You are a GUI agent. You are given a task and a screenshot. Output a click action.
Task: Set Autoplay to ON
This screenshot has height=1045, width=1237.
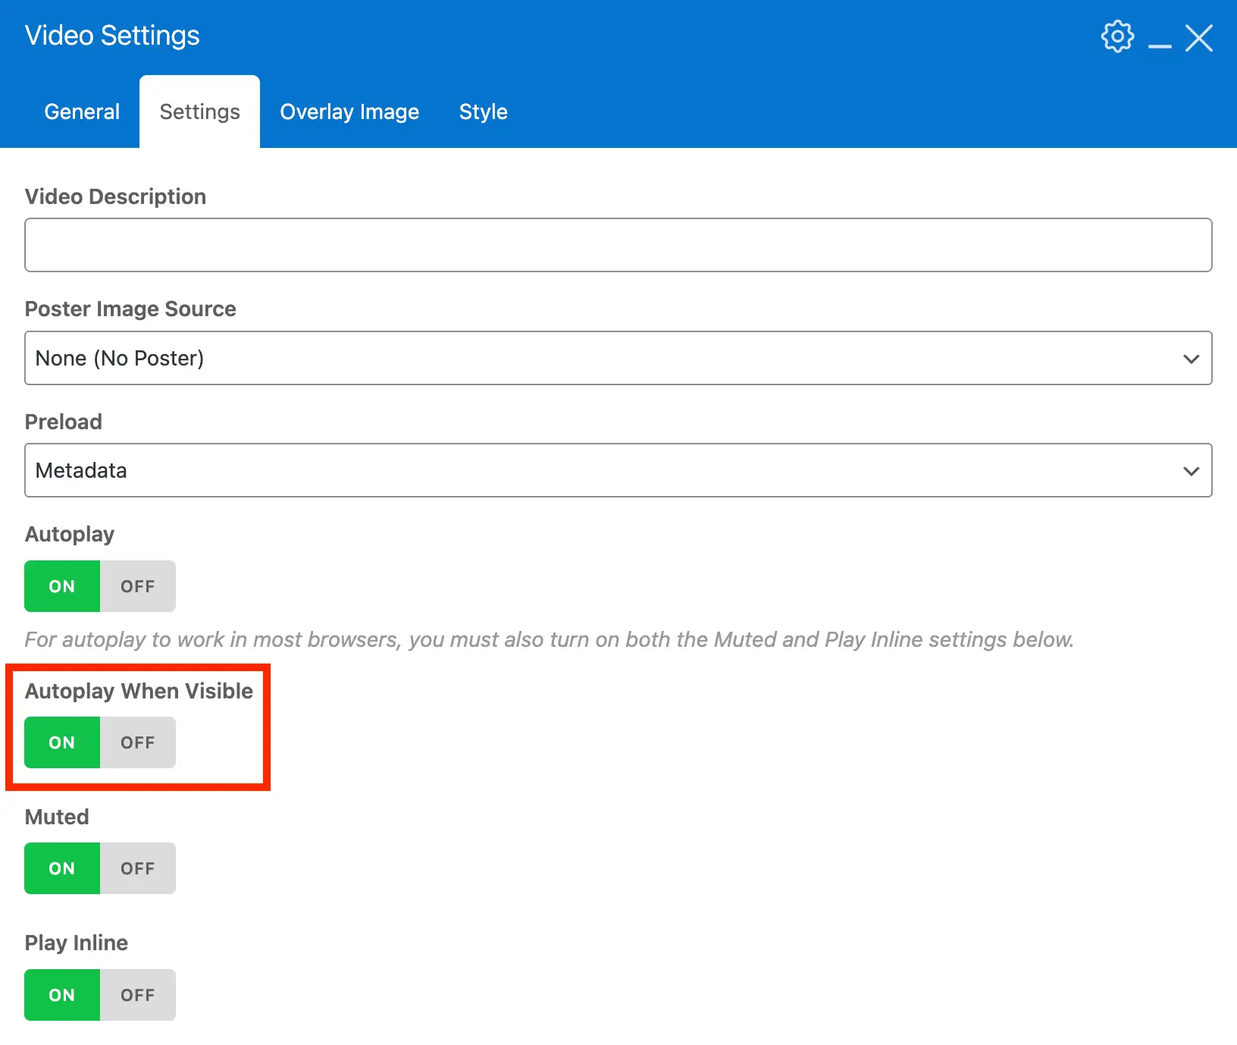click(62, 586)
